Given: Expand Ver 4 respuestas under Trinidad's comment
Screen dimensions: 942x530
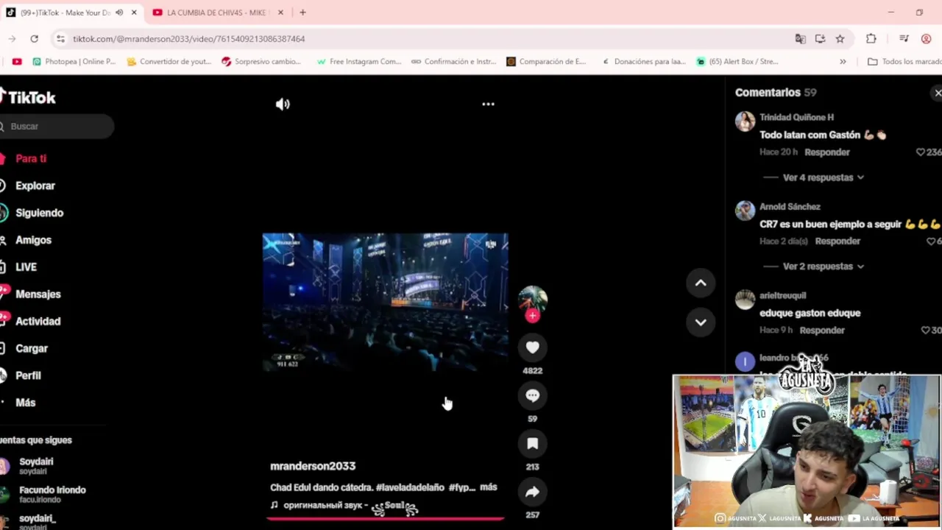Looking at the screenshot, I should (824, 177).
